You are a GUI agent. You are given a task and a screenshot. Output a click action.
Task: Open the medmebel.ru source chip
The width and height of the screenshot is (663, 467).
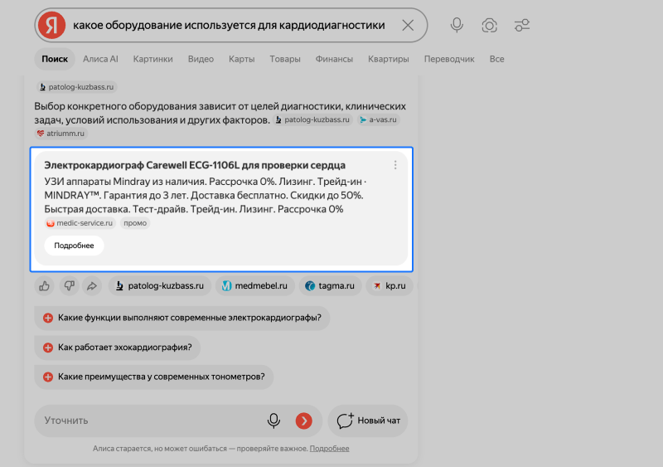click(x=255, y=286)
